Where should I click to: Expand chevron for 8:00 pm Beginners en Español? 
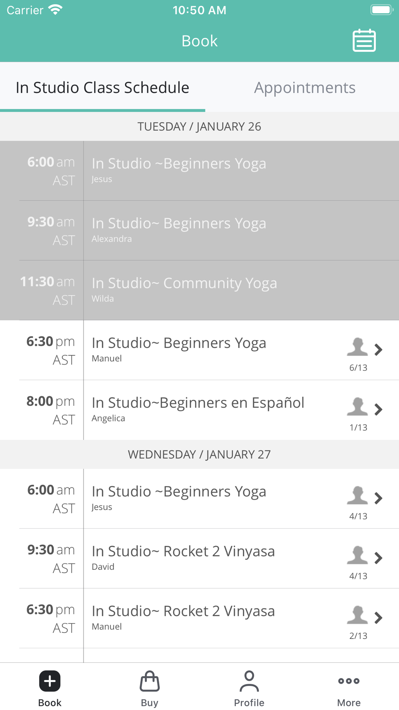coord(378,409)
